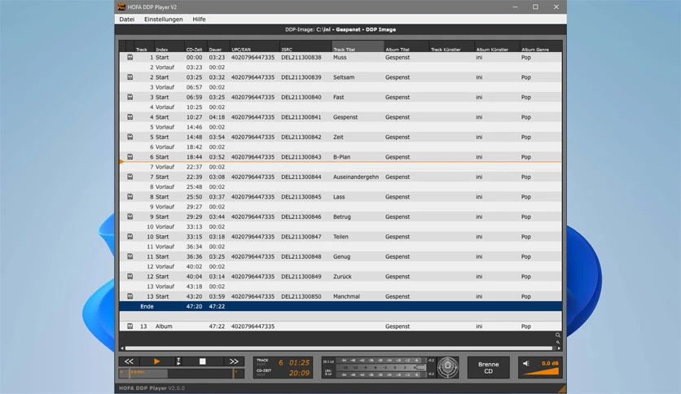The height and width of the screenshot is (394, 681).
Task: Click the save icon of track 5 Zeit
Action: (130, 137)
